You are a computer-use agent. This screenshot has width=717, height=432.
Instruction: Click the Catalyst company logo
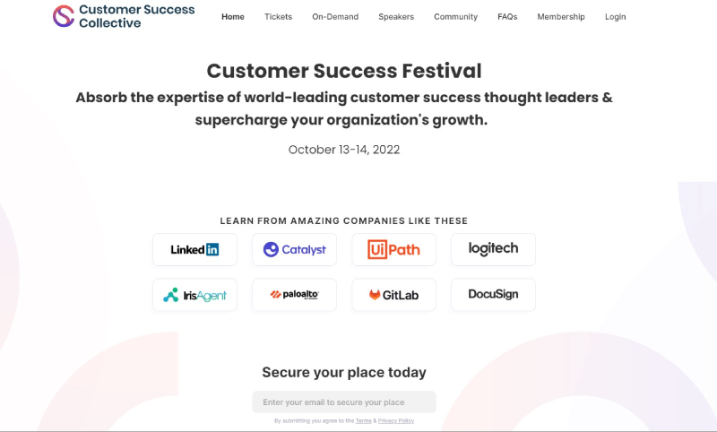tap(294, 250)
